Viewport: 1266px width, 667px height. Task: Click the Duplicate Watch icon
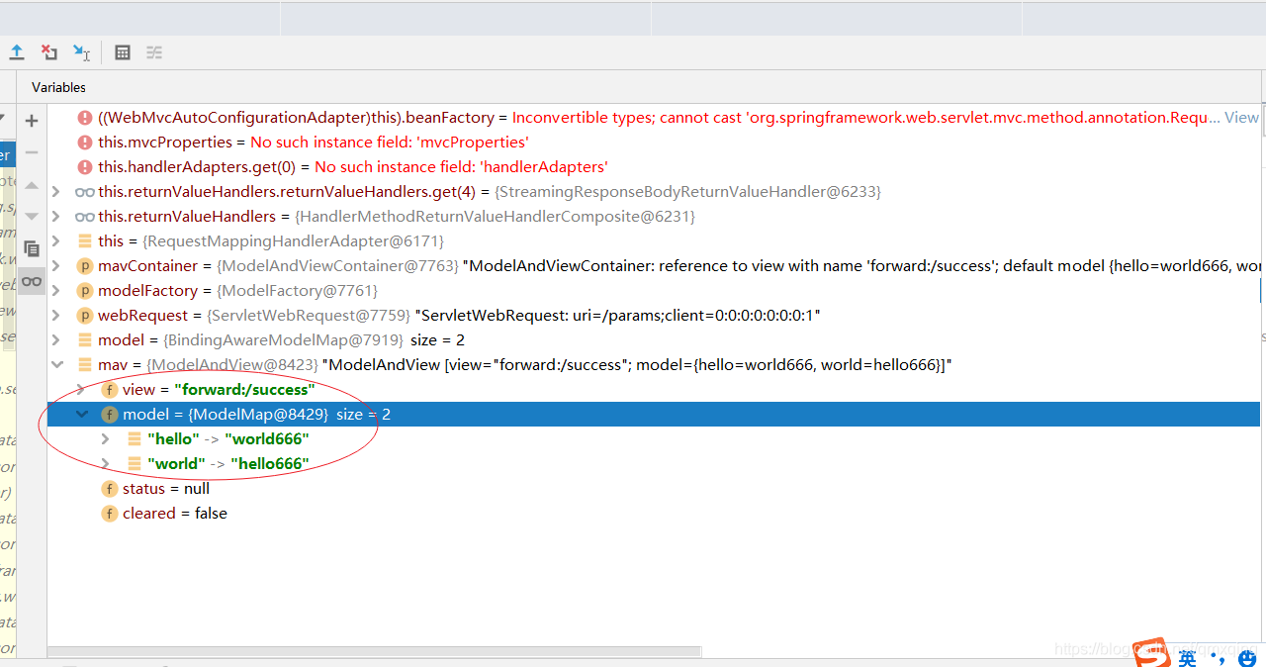tap(32, 248)
